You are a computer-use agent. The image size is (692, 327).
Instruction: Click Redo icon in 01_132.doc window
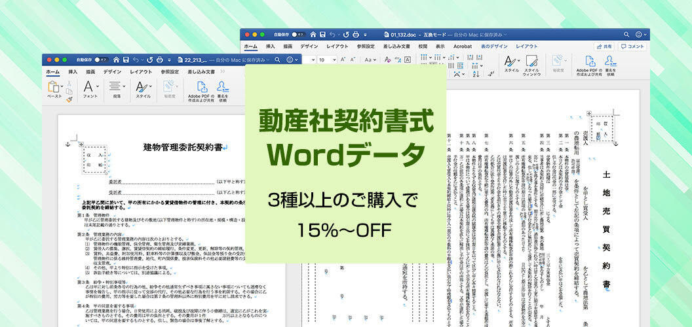[x=346, y=35]
